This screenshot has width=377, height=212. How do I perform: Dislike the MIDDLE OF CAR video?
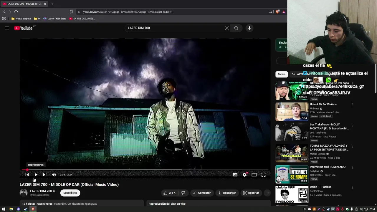pos(183,193)
